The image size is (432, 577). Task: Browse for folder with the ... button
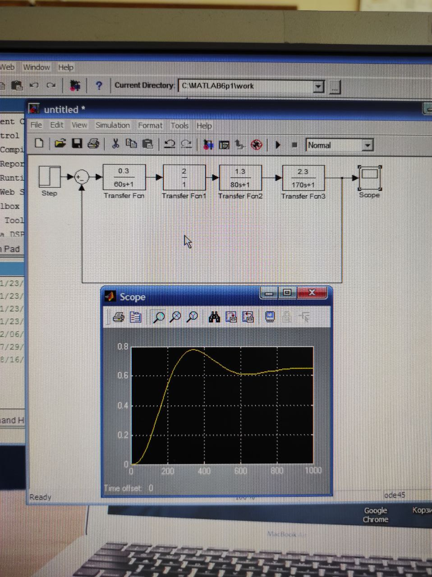coord(334,87)
